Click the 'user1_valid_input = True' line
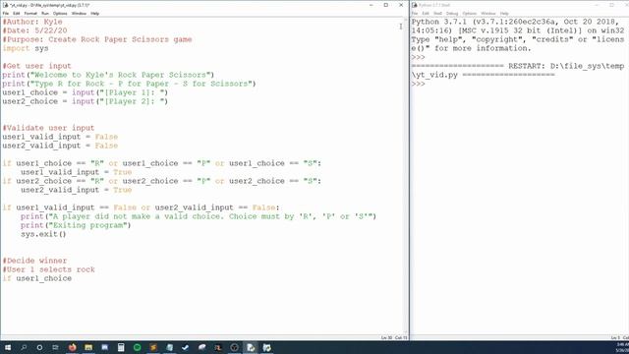 click(x=77, y=172)
